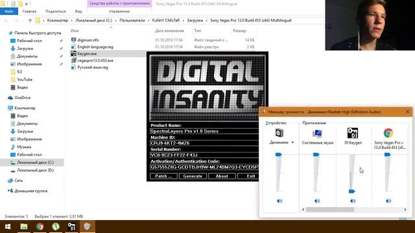The height and width of the screenshot is (233, 415).
Task: Open the YouTube folder in sidebar
Action: click(25, 80)
